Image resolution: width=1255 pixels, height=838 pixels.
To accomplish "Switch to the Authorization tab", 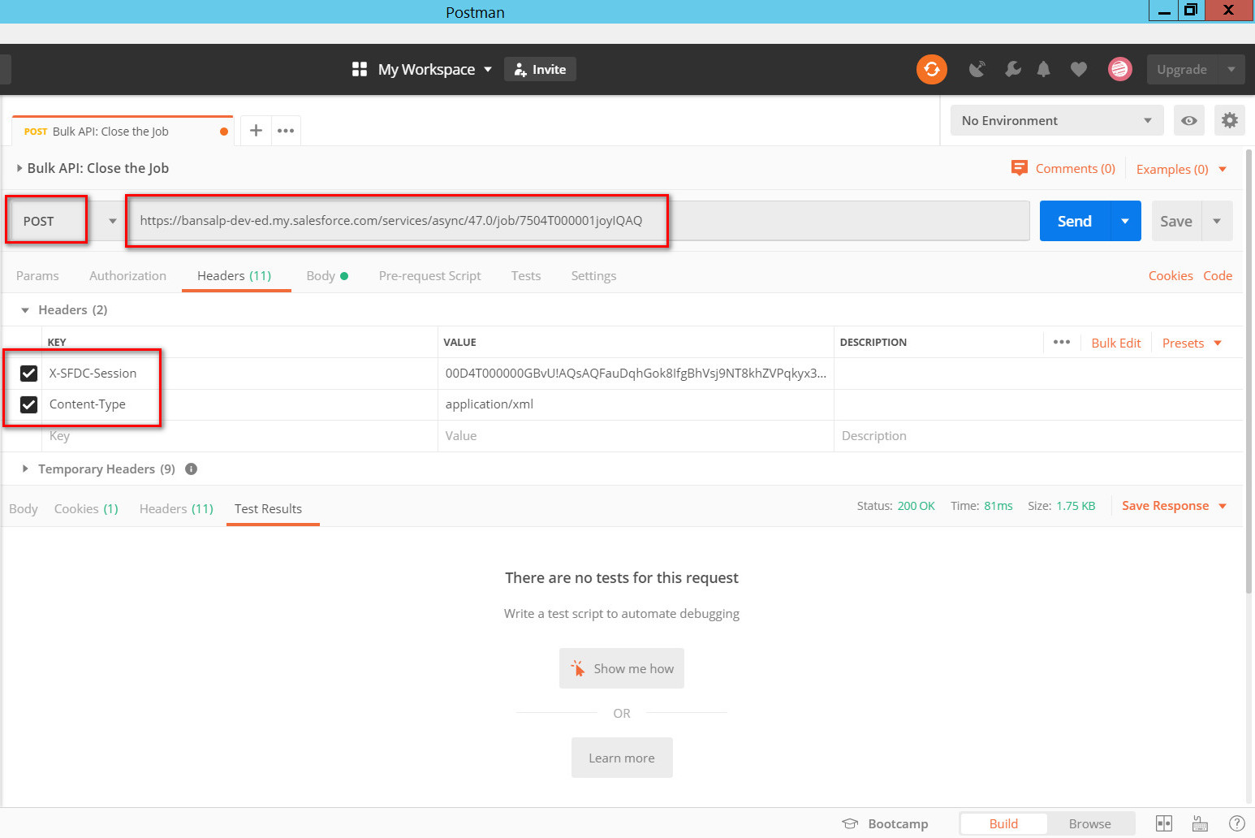I will point(127,275).
